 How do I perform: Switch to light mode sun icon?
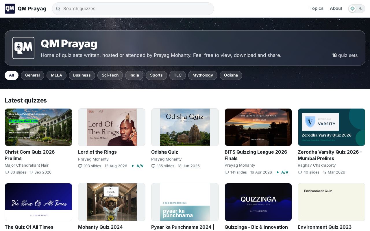coord(352,9)
